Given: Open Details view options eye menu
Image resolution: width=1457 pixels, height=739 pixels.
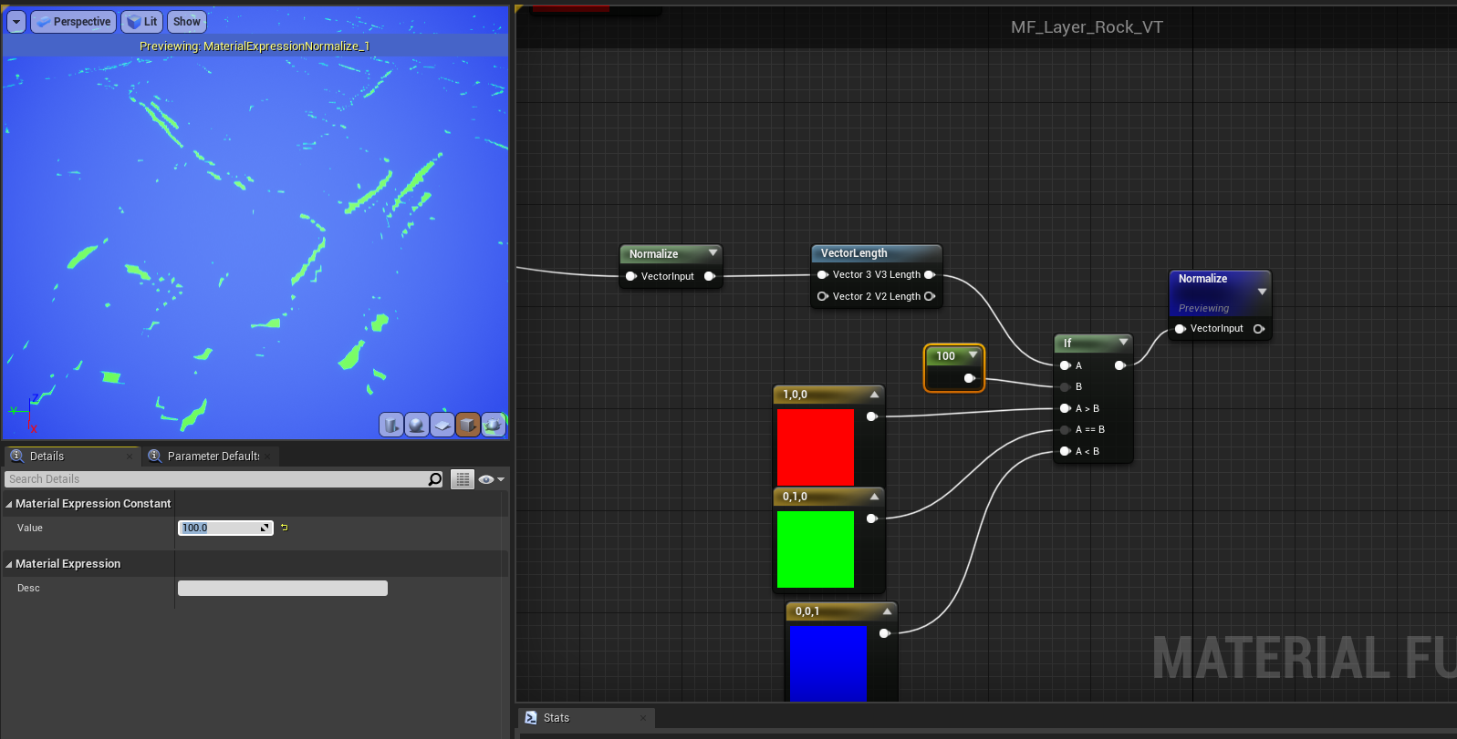Looking at the screenshot, I should click(x=490, y=479).
